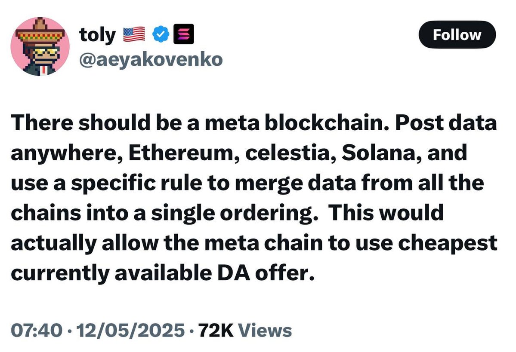Click the US flag emoji beside toly
Screen dimensions: 516x352
pos(134,34)
